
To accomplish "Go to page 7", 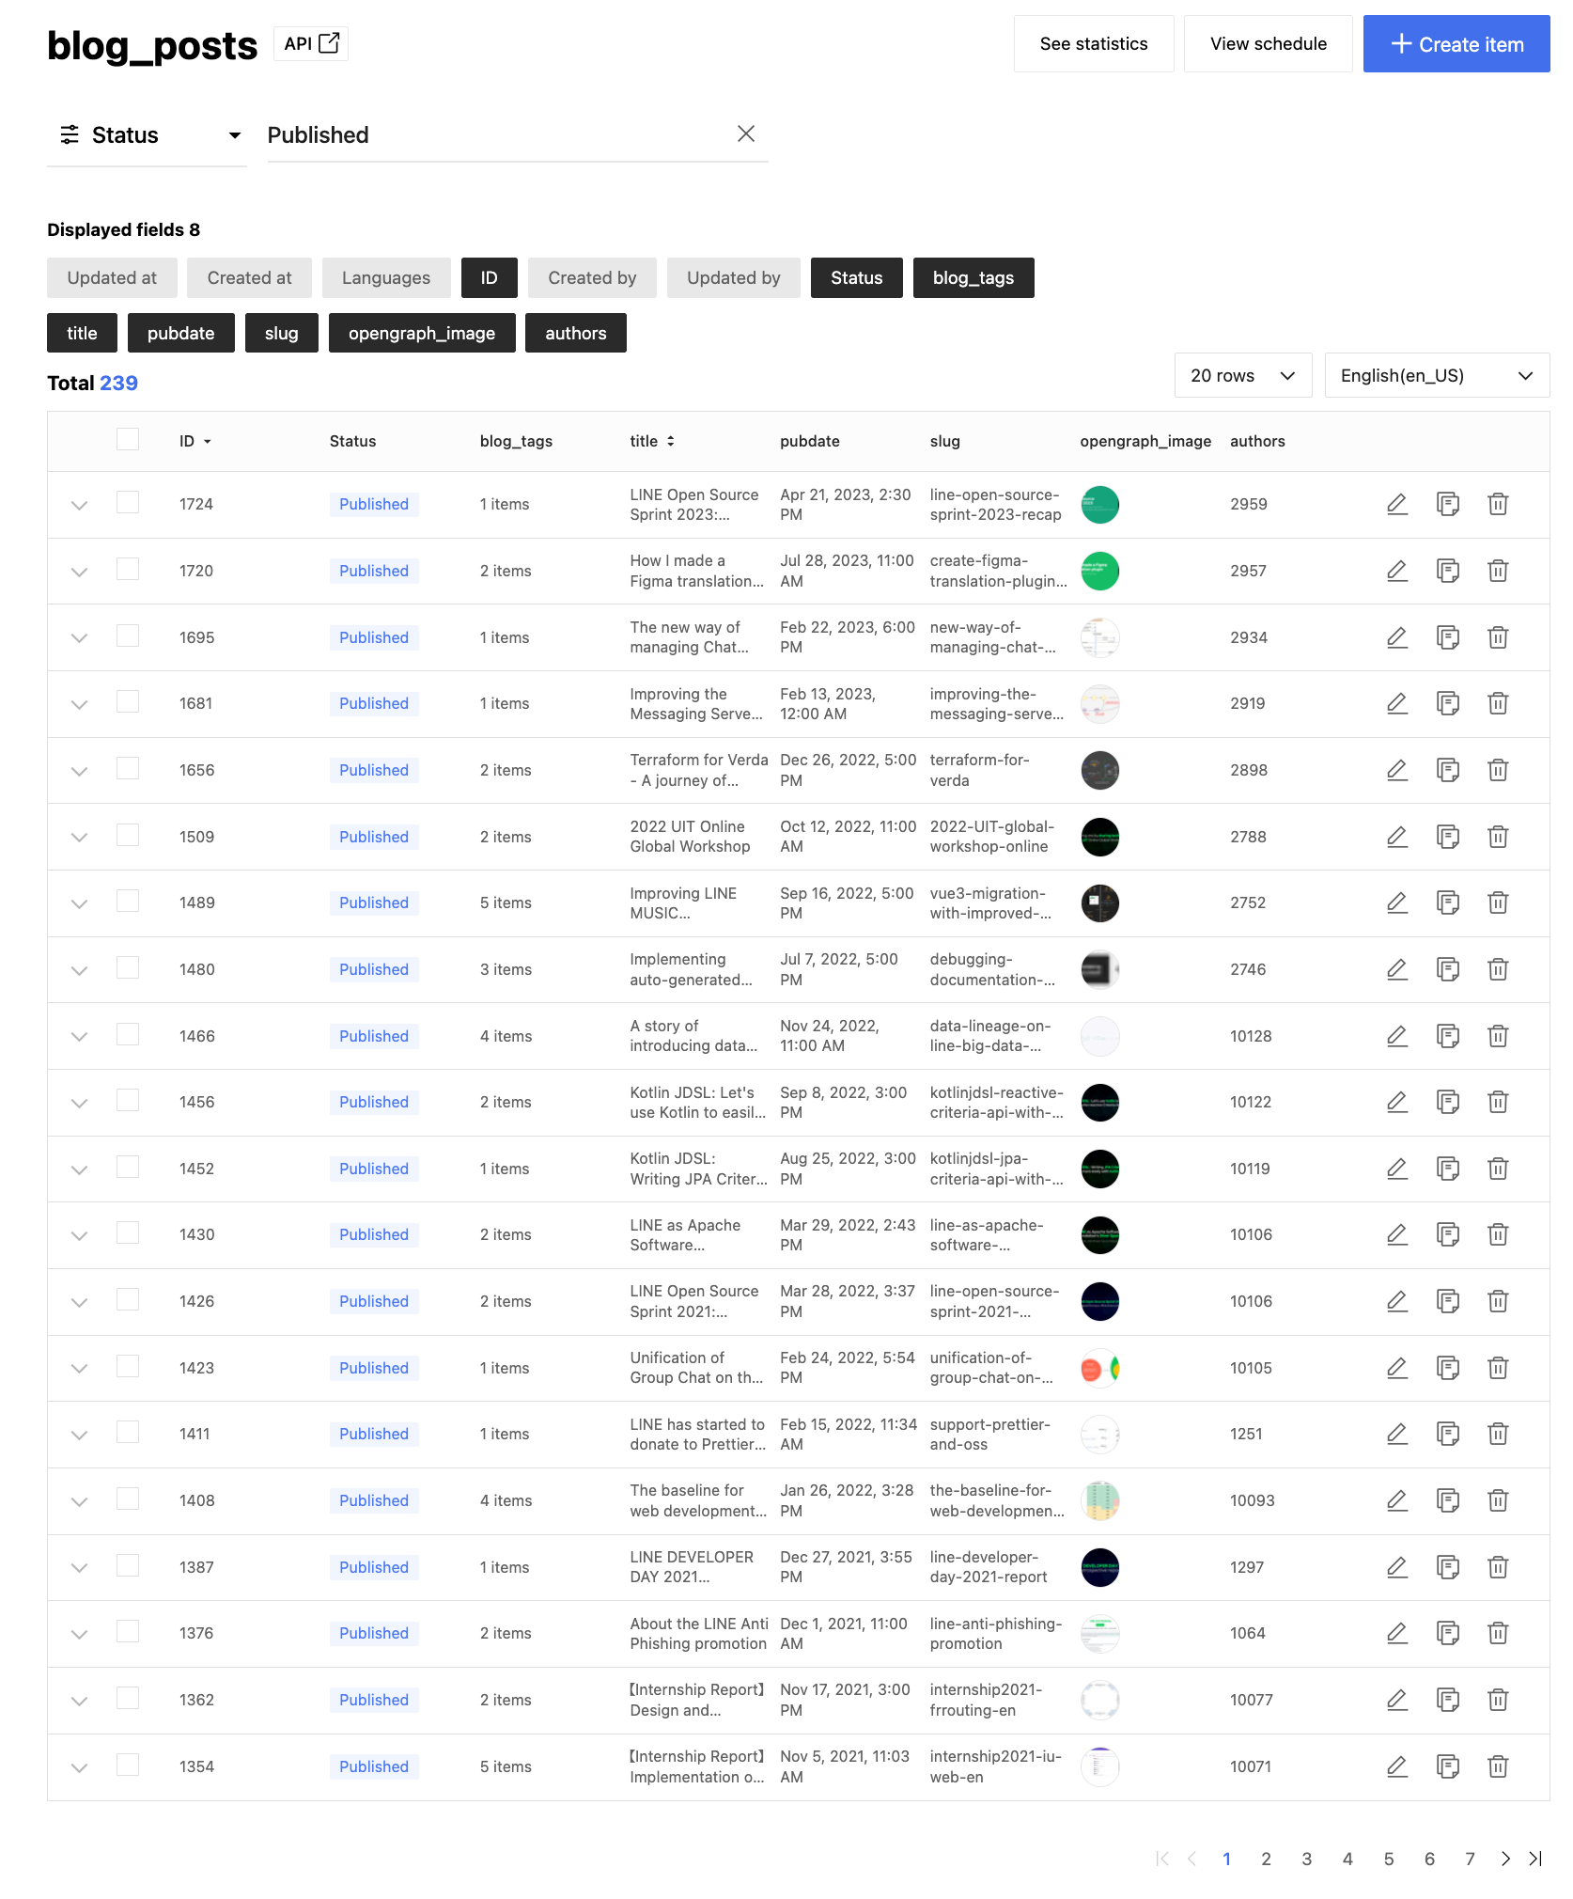I will (x=1471, y=1859).
